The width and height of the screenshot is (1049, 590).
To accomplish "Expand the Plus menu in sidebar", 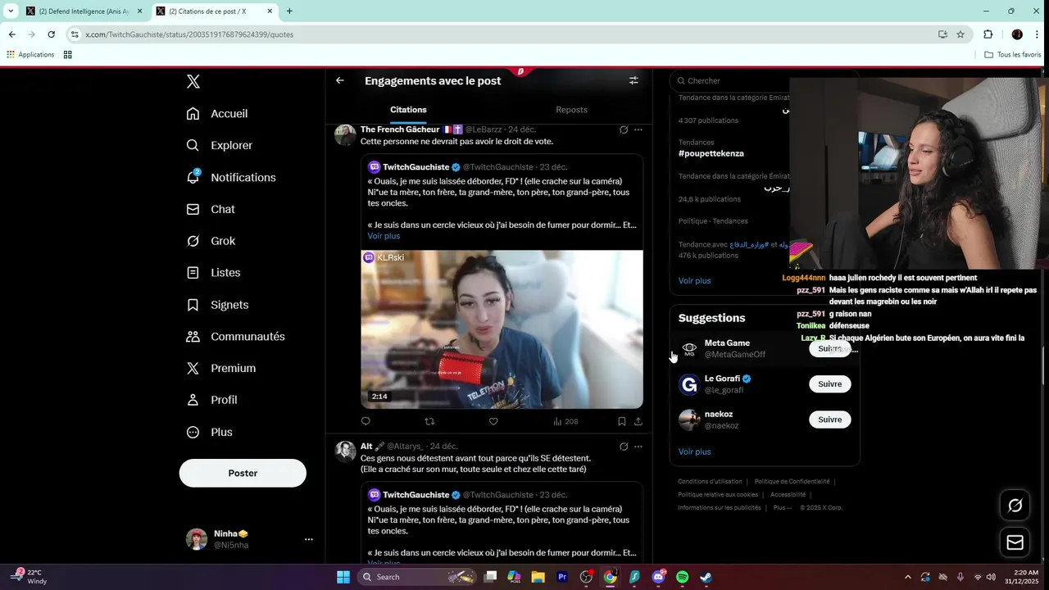I will click(x=209, y=432).
